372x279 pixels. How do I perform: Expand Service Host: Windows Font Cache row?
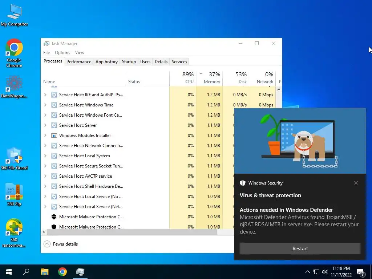coord(45,115)
